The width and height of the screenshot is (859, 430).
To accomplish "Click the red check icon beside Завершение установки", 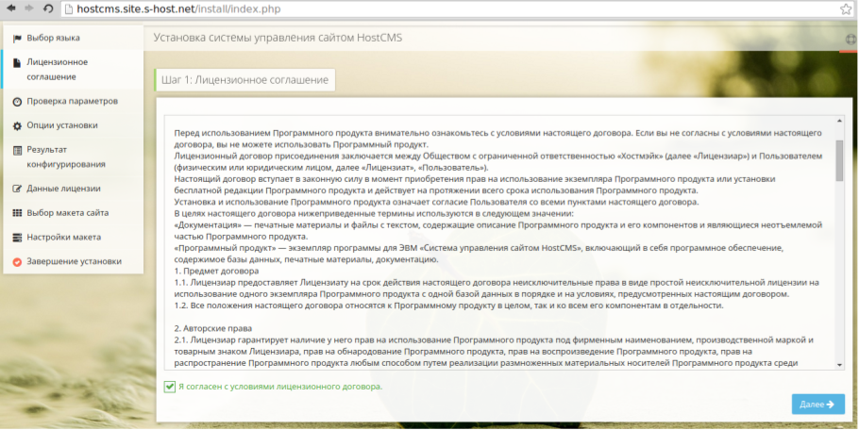I will pyautogui.click(x=17, y=261).
